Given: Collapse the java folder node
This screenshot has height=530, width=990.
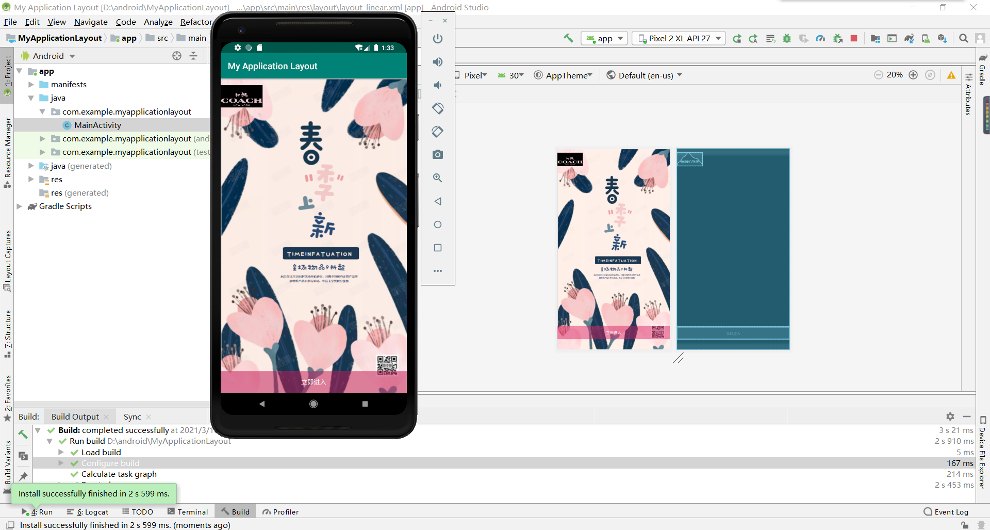Looking at the screenshot, I should click(x=31, y=98).
